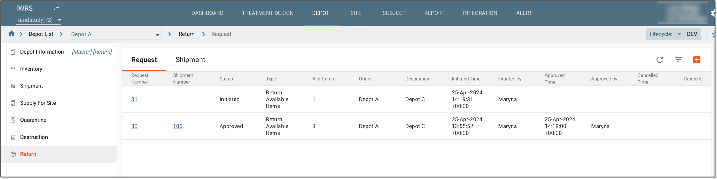
Task: Click the Destination column header
Action: pyautogui.click(x=417, y=79)
